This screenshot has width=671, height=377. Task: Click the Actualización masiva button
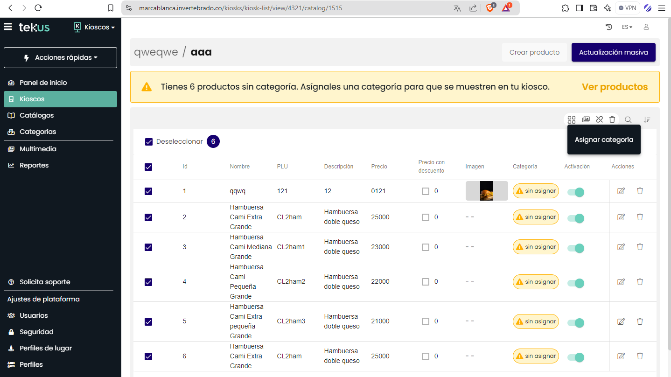pyautogui.click(x=613, y=52)
